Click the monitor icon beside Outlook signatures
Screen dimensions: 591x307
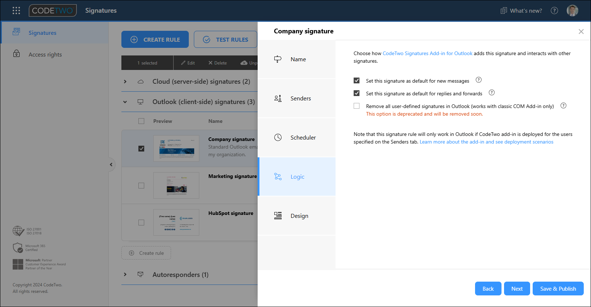141,102
